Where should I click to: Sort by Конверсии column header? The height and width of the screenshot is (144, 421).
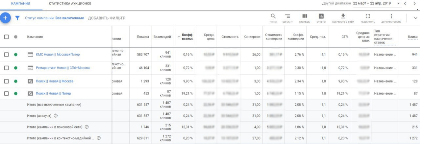pos(252,37)
